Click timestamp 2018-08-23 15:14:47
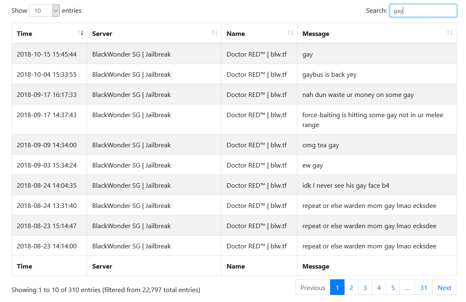The image size is (466, 302). 47,226
